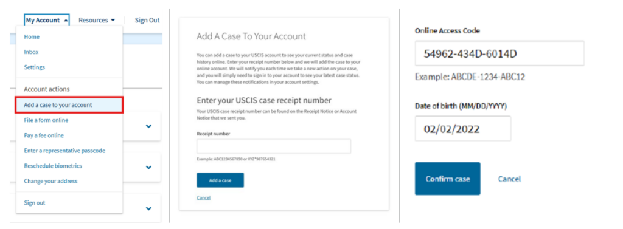Select File a form online
The image size is (623, 229).
[46, 120]
